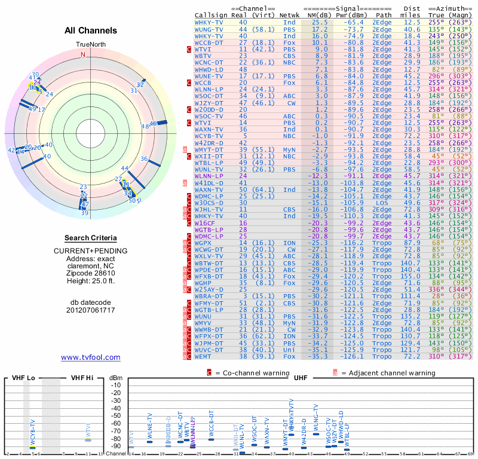Open the www.tvfool.com link

tap(91, 357)
